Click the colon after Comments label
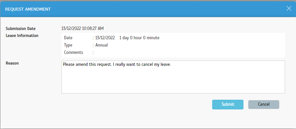The image size is (296, 129). (x=93, y=53)
